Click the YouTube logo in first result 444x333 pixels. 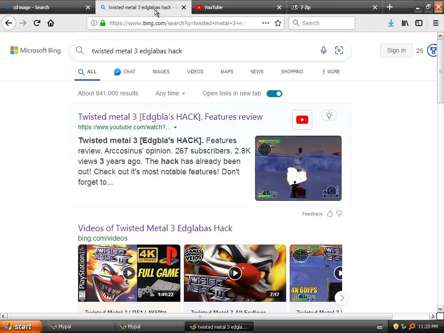pyautogui.click(x=302, y=120)
